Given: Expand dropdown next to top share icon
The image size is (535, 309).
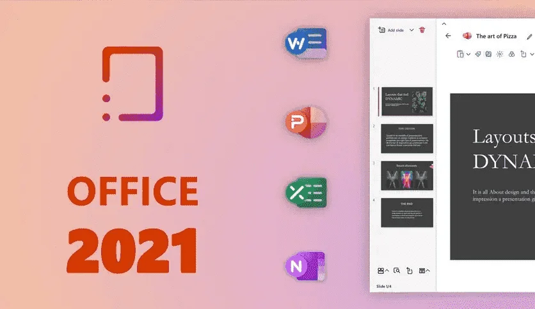Looking at the screenshot, I should tap(532, 54).
